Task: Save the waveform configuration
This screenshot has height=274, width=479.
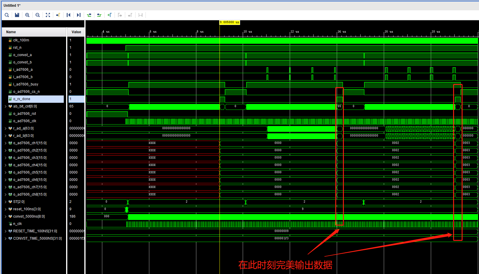Action: [x=17, y=15]
